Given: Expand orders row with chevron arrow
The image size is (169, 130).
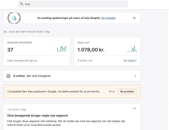Looking at the screenshot, I should point(135,76).
